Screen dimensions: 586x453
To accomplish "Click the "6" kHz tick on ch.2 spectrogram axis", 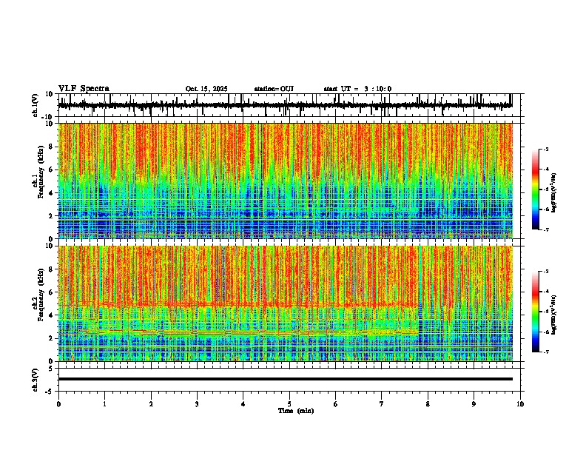I will (52, 292).
